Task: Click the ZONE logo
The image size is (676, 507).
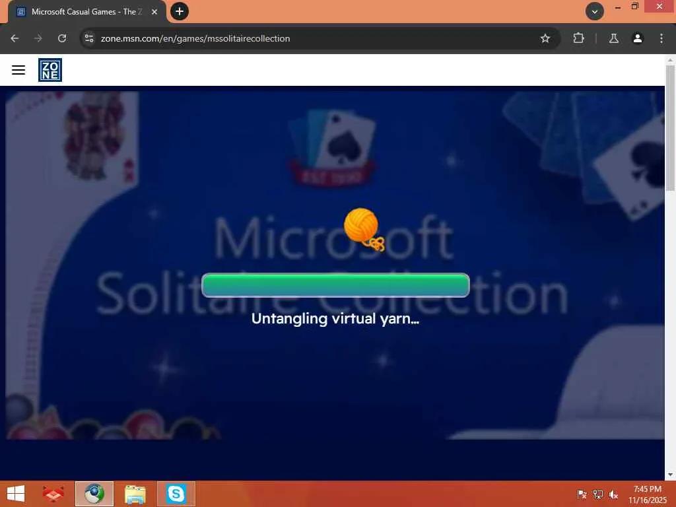Action: [x=50, y=70]
